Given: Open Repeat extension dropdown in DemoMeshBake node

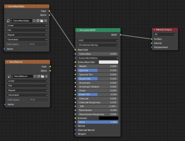Looking at the screenshot, I should (27, 35).
